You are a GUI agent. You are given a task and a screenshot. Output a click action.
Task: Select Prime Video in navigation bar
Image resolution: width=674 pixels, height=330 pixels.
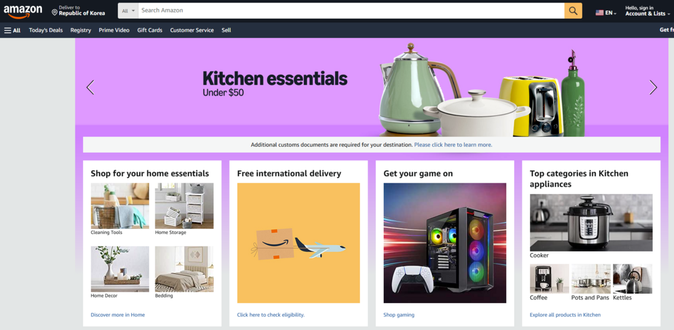114,30
